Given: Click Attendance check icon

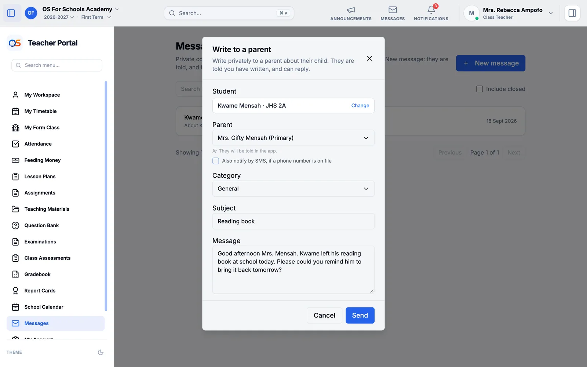Looking at the screenshot, I should pos(15,144).
